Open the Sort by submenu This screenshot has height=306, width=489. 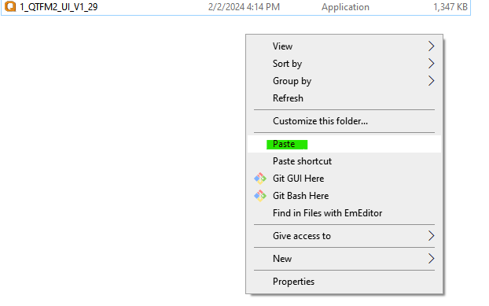[344, 64]
